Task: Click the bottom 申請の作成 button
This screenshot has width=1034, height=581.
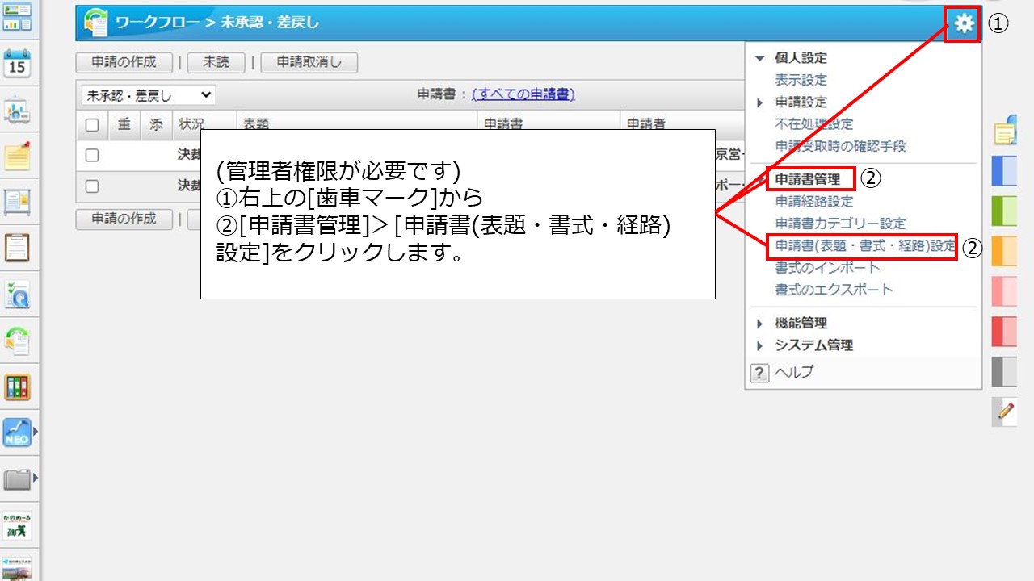Action: (124, 219)
